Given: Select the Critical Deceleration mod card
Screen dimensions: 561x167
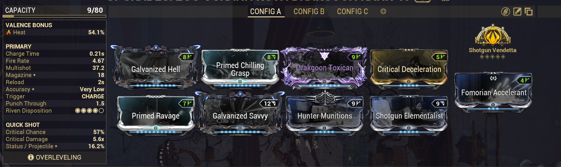Looking at the screenshot, I should tap(409, 69).
